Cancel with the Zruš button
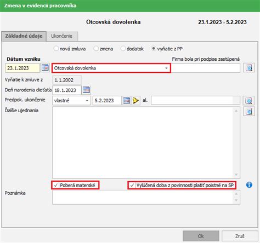Image resolution: width=260 pixels, height=243 pixels. pyautogui.click(x=240, y=236)
